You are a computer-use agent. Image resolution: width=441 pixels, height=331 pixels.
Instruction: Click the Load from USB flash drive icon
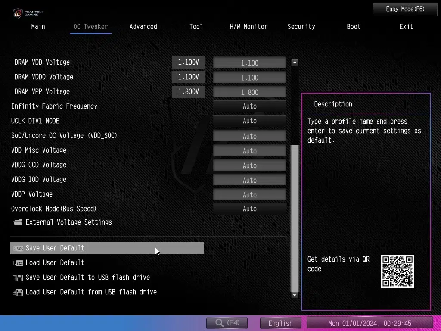click(18, 292)
